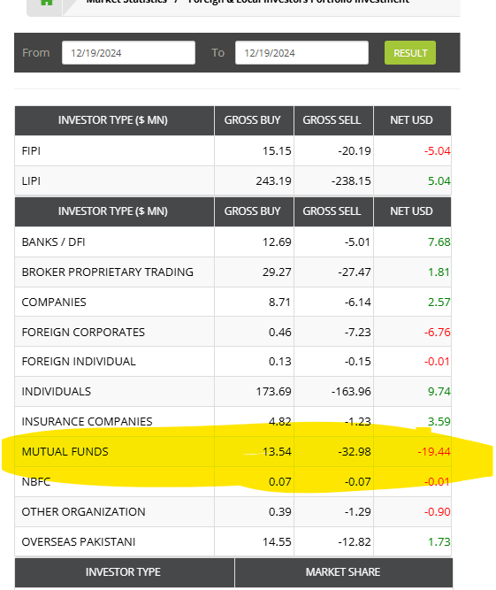Click Foreign Corporates gross sell -7.23

pos(357,333)
